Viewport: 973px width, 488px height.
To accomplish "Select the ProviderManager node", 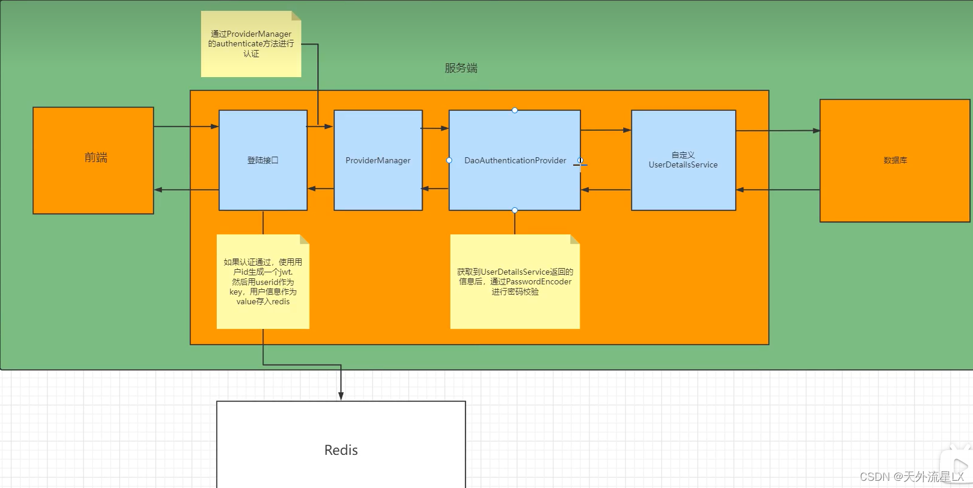I will tap(378, 160).
